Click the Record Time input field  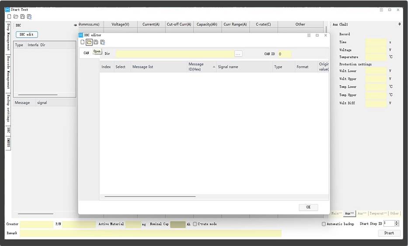pyautogui.click(x=376, y=42)
